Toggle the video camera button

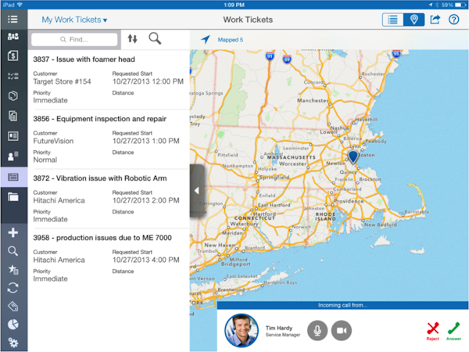[x=342, y=331]
